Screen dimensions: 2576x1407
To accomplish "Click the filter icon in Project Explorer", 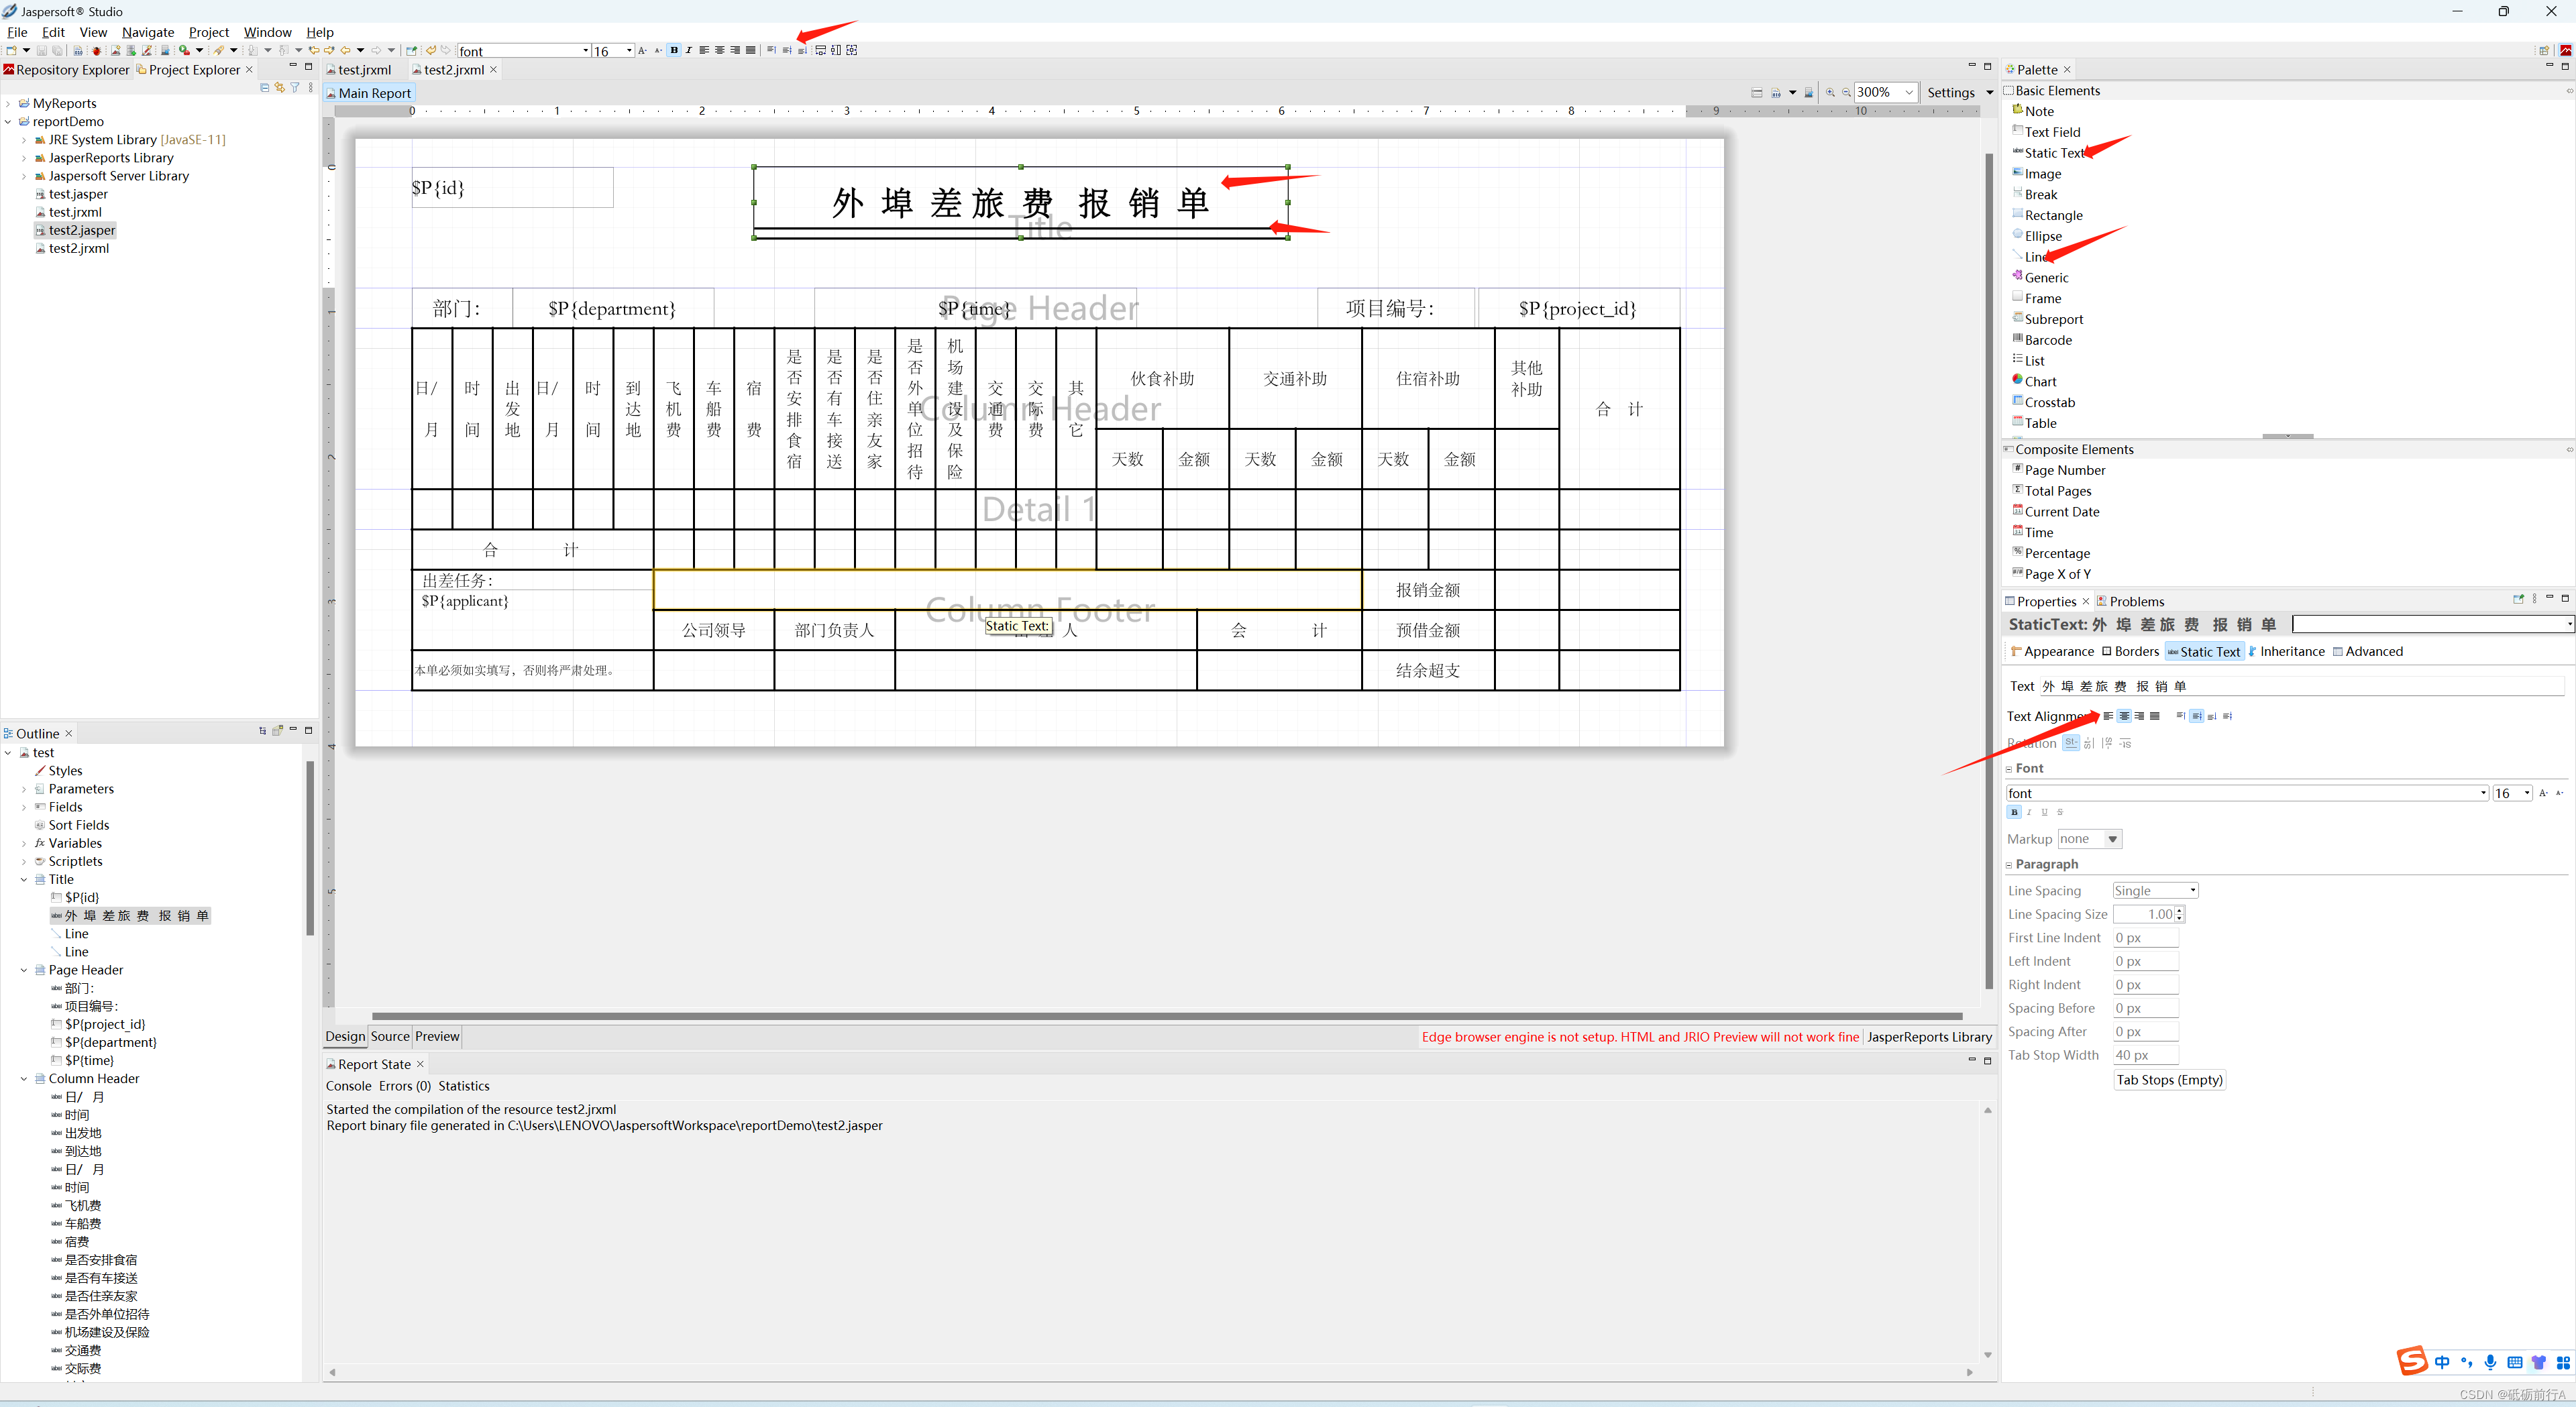I will click(x=295, y=88).
